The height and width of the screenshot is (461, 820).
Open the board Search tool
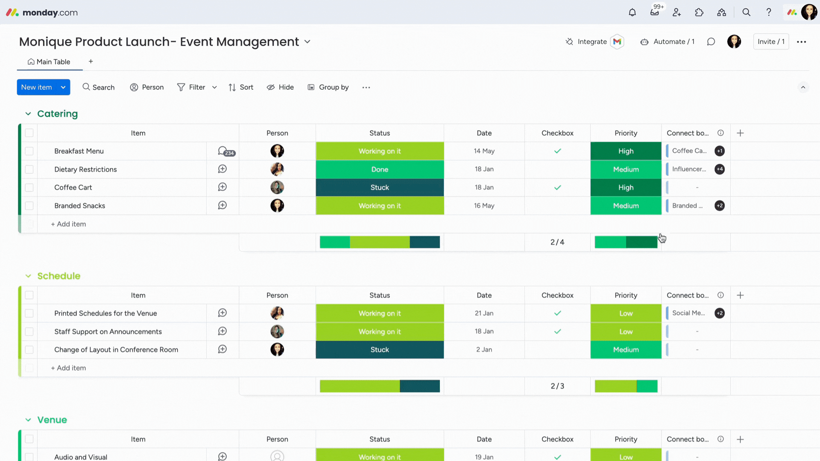tap(99, 87)
